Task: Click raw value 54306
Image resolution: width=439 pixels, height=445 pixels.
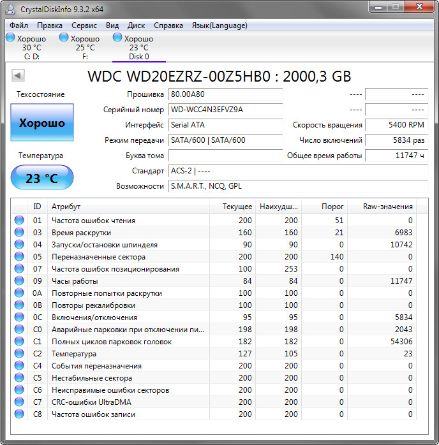Action: [x=401, y=342]
